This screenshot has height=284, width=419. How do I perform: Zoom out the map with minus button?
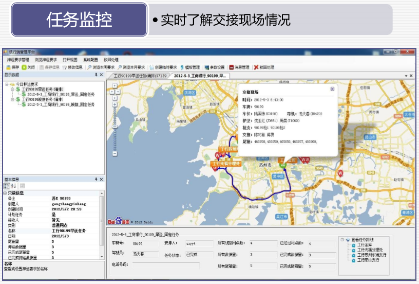(x=115, y=154)
